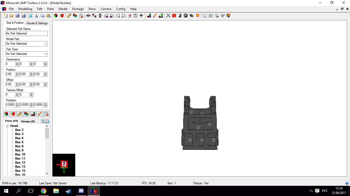Open the Package menu
Image resolution: width=350 pixels, height=196 pixels.
78,9
